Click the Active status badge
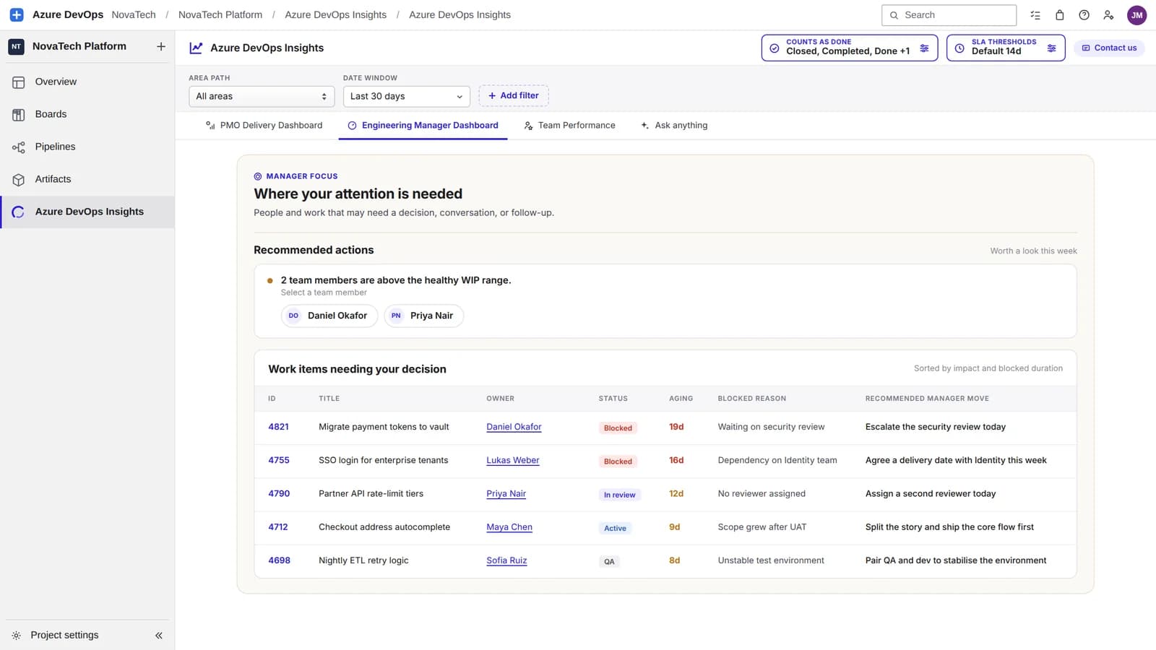Image resolution: width=1156 pixels, height=650 pixels. click(615, 528)
